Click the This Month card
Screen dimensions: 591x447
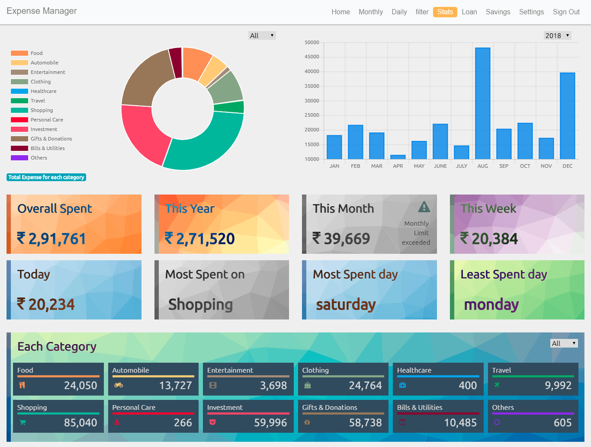370,224
